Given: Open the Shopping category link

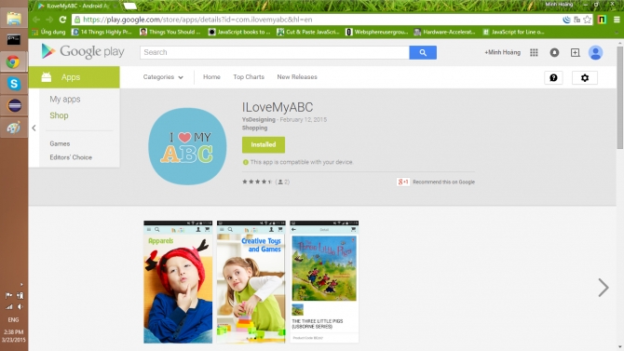Looking at the screenshot, I should 254,128.
